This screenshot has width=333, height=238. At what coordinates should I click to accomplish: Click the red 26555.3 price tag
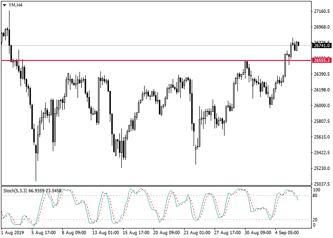pos(322,60)
